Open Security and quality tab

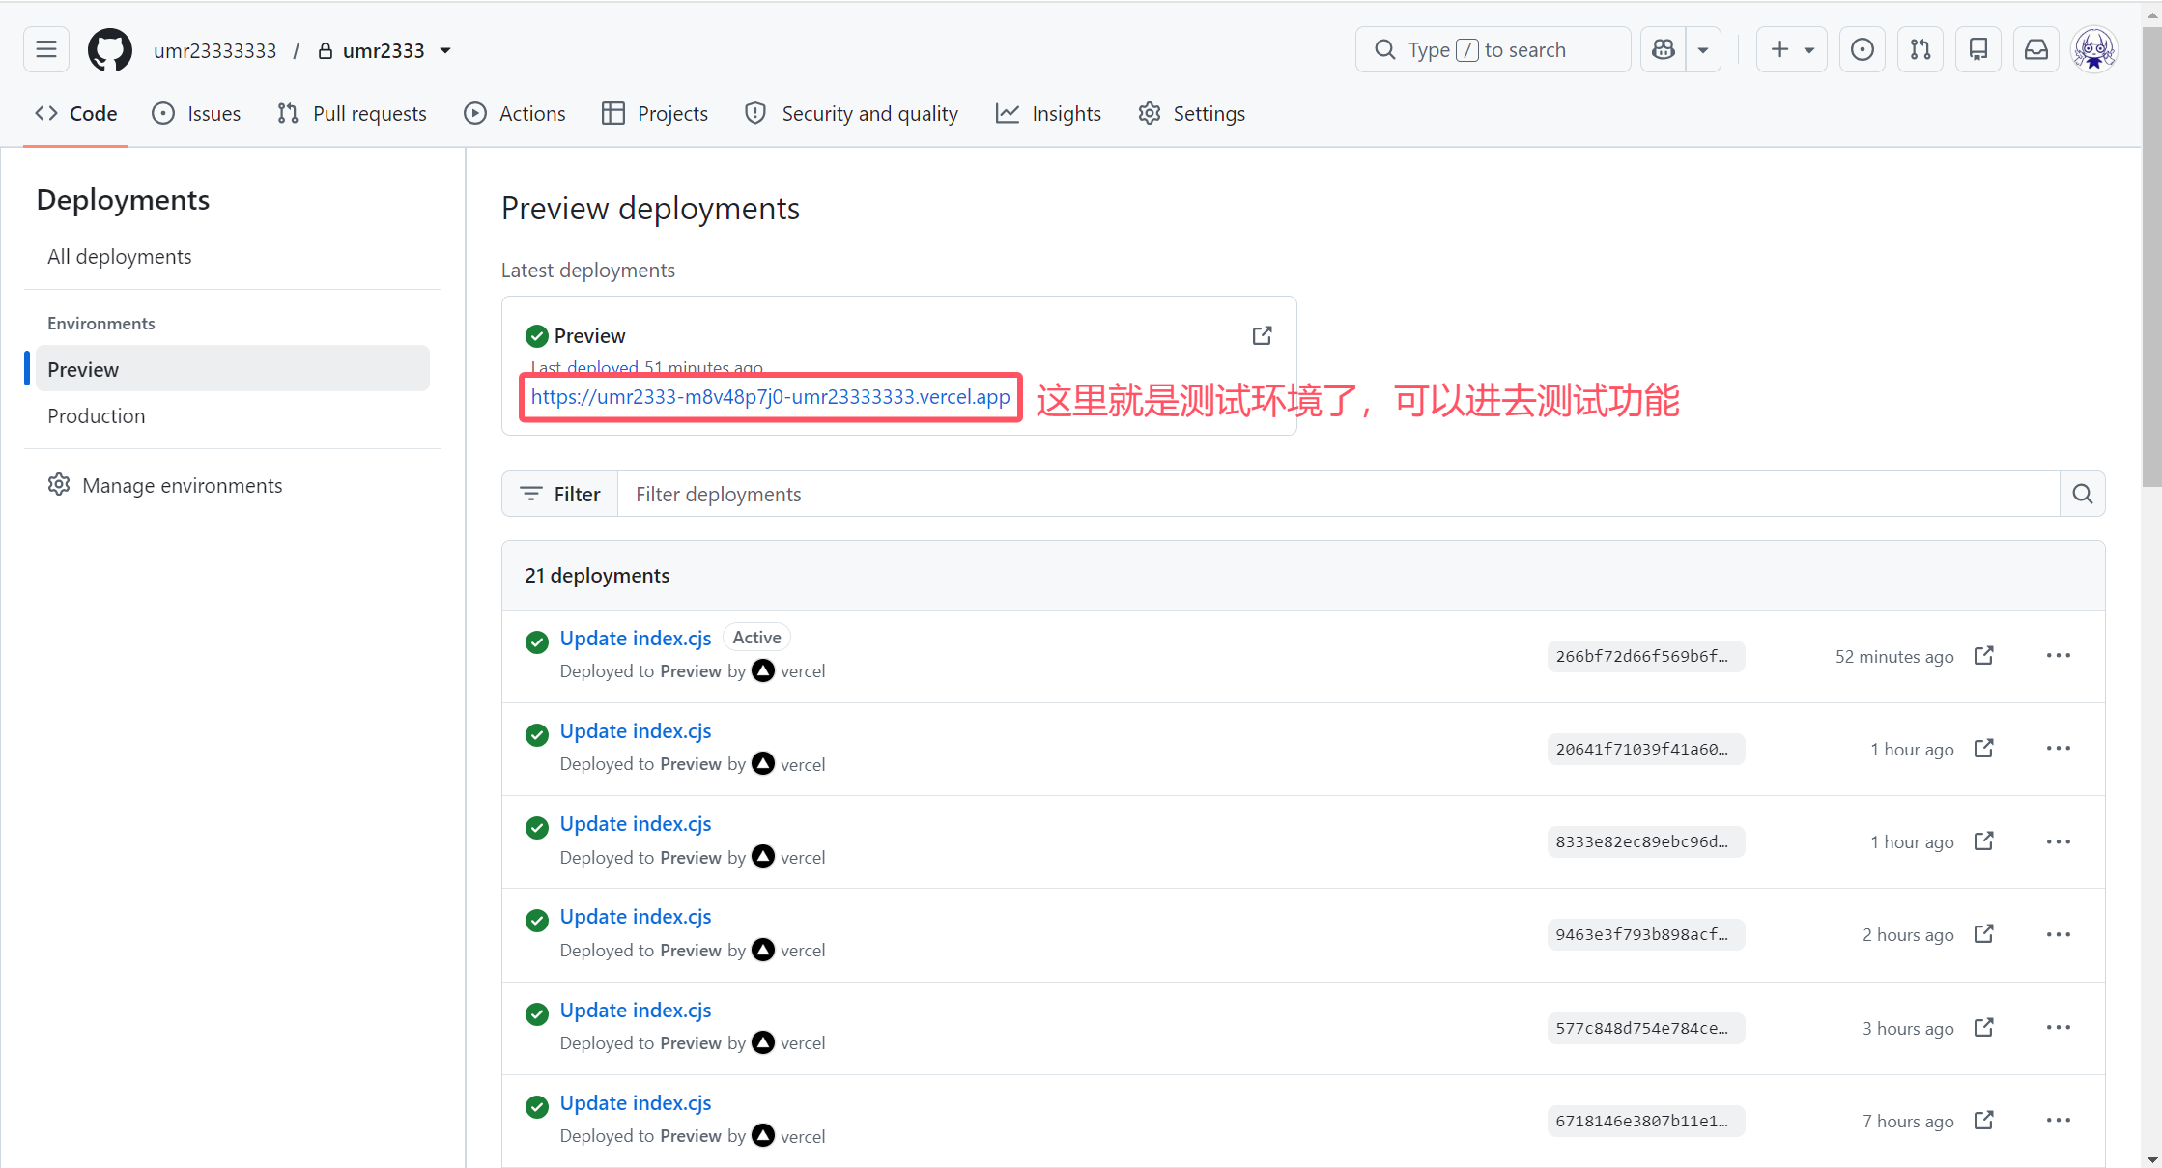click(852, 113)
